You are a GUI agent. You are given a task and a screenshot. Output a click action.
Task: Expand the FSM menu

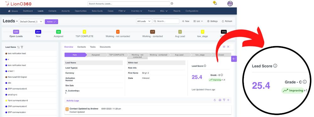click(122, 11)
